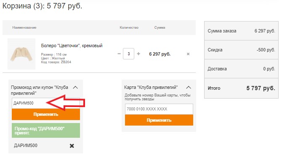Apply the club card number

point(159,120)
